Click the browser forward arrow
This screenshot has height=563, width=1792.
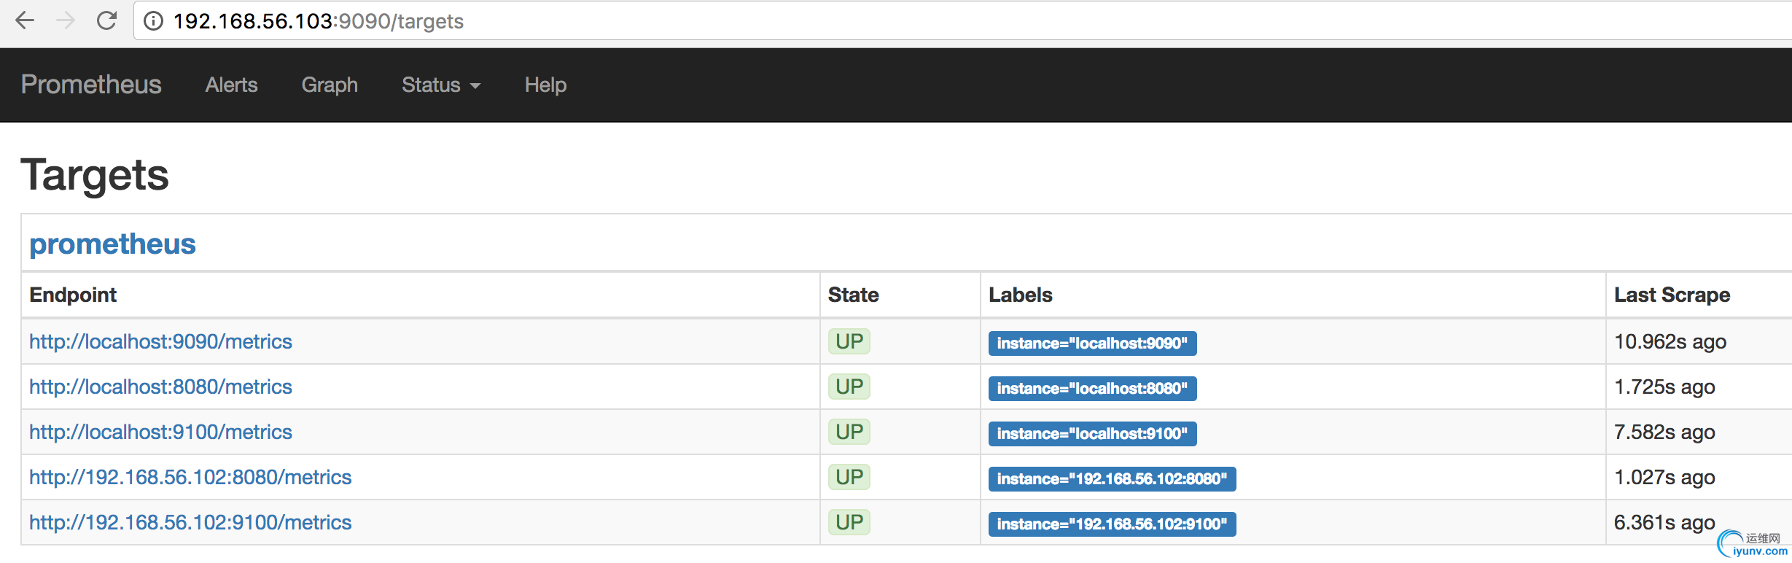66,20
